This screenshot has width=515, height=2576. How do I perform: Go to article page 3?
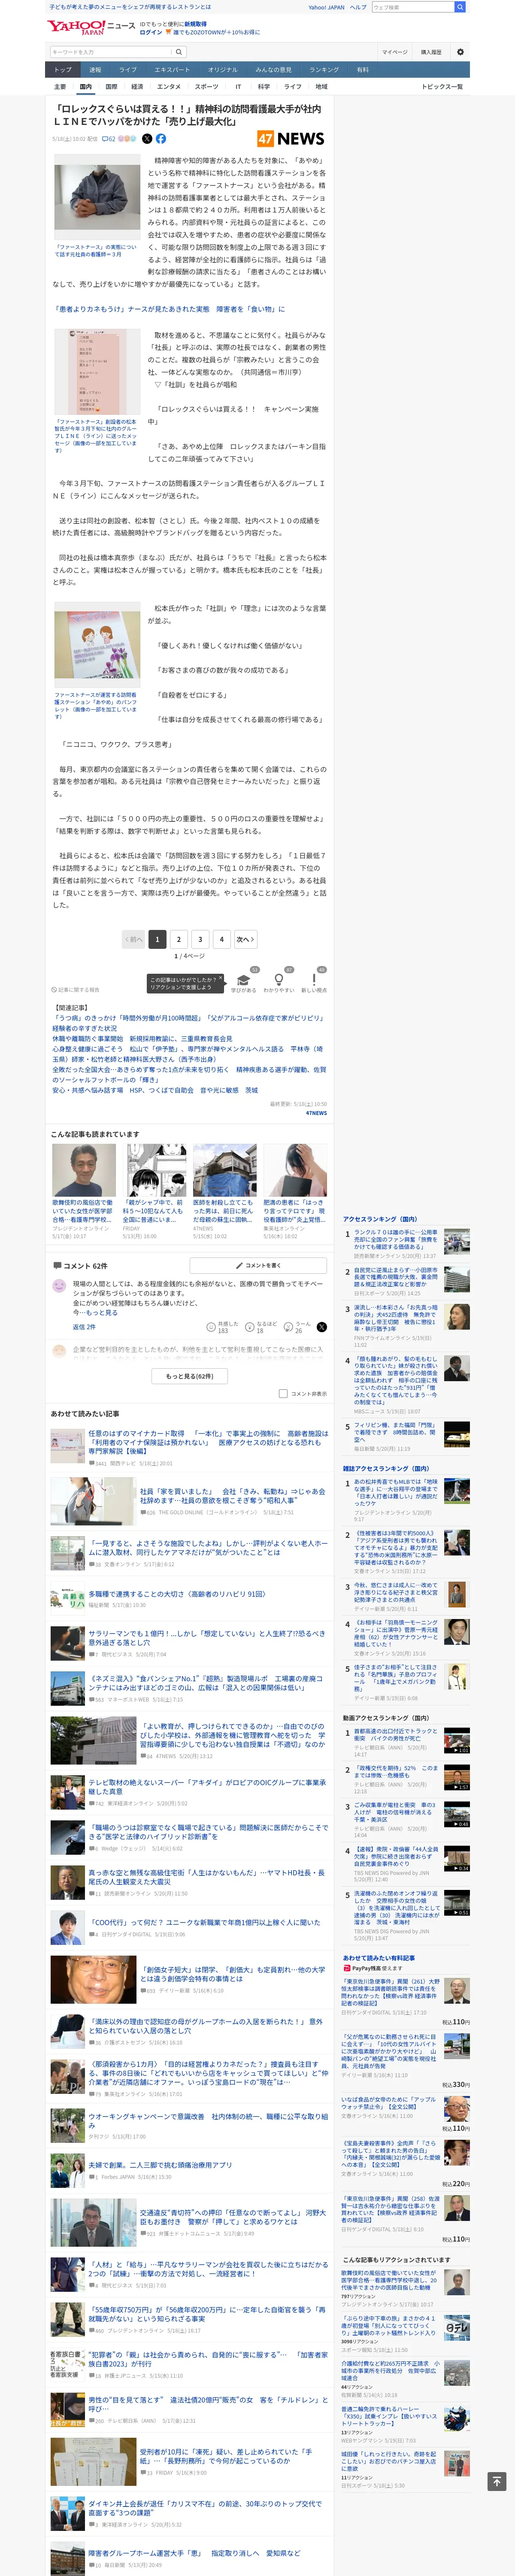(200, 939)
